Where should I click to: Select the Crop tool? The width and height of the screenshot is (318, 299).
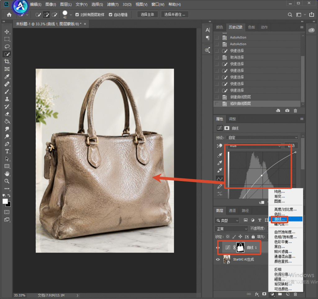click(x=7, y=61)
